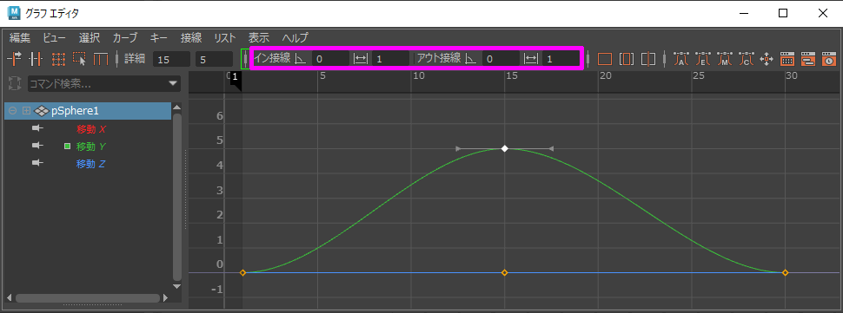The image size is (843, 313).
Task: Click the outliner scroll down arrow
Action: click(x=177, y=287)
